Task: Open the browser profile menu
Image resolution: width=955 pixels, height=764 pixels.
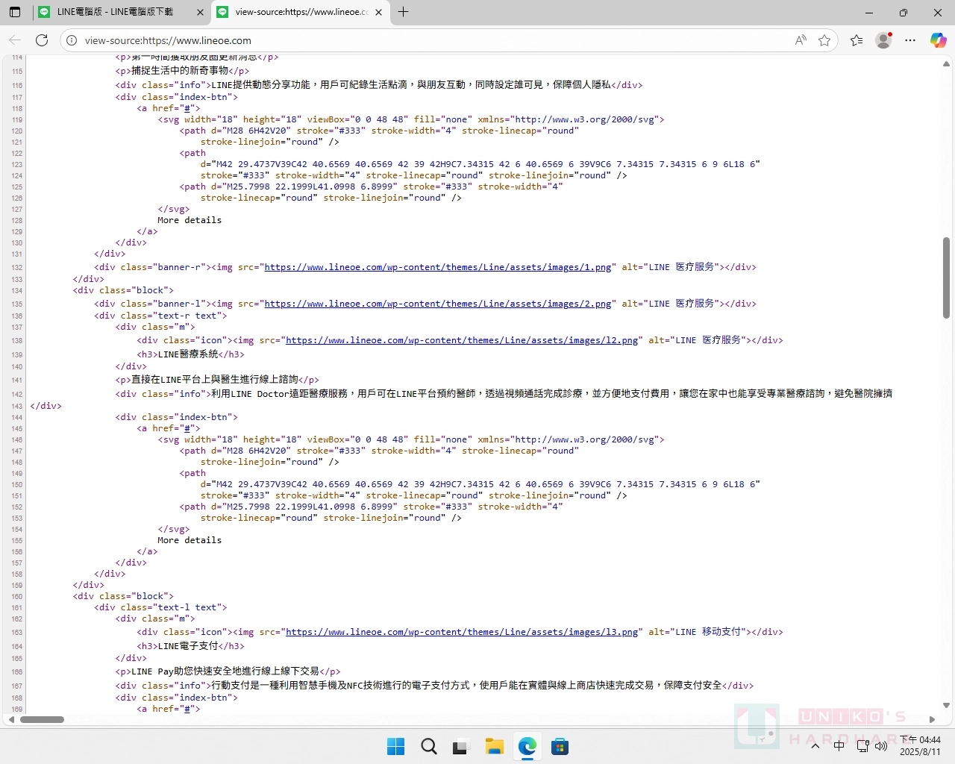Action: pos(883,40)
